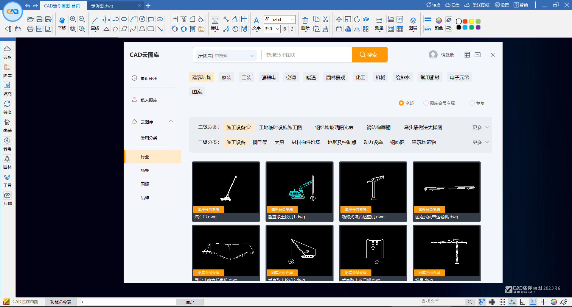
Task: Click the grid view icon in library header
Action: coord(467,55)
